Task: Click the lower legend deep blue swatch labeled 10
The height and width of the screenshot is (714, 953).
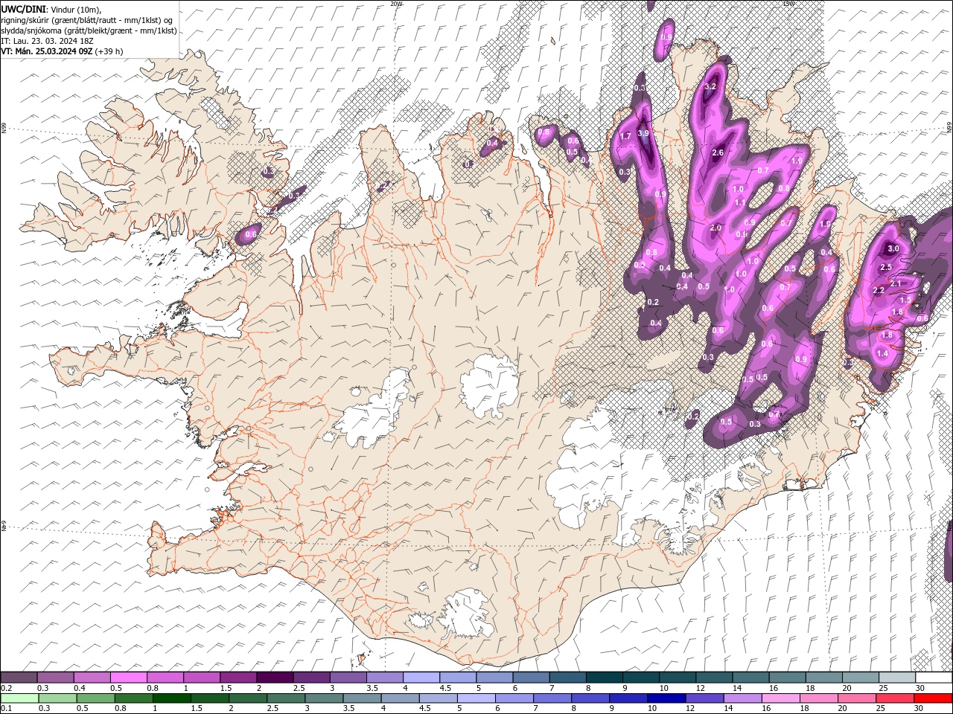Action: click(x=666, y=698)
